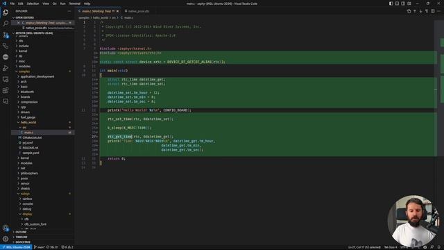Open the Selection menu

[x=33, y=3]
